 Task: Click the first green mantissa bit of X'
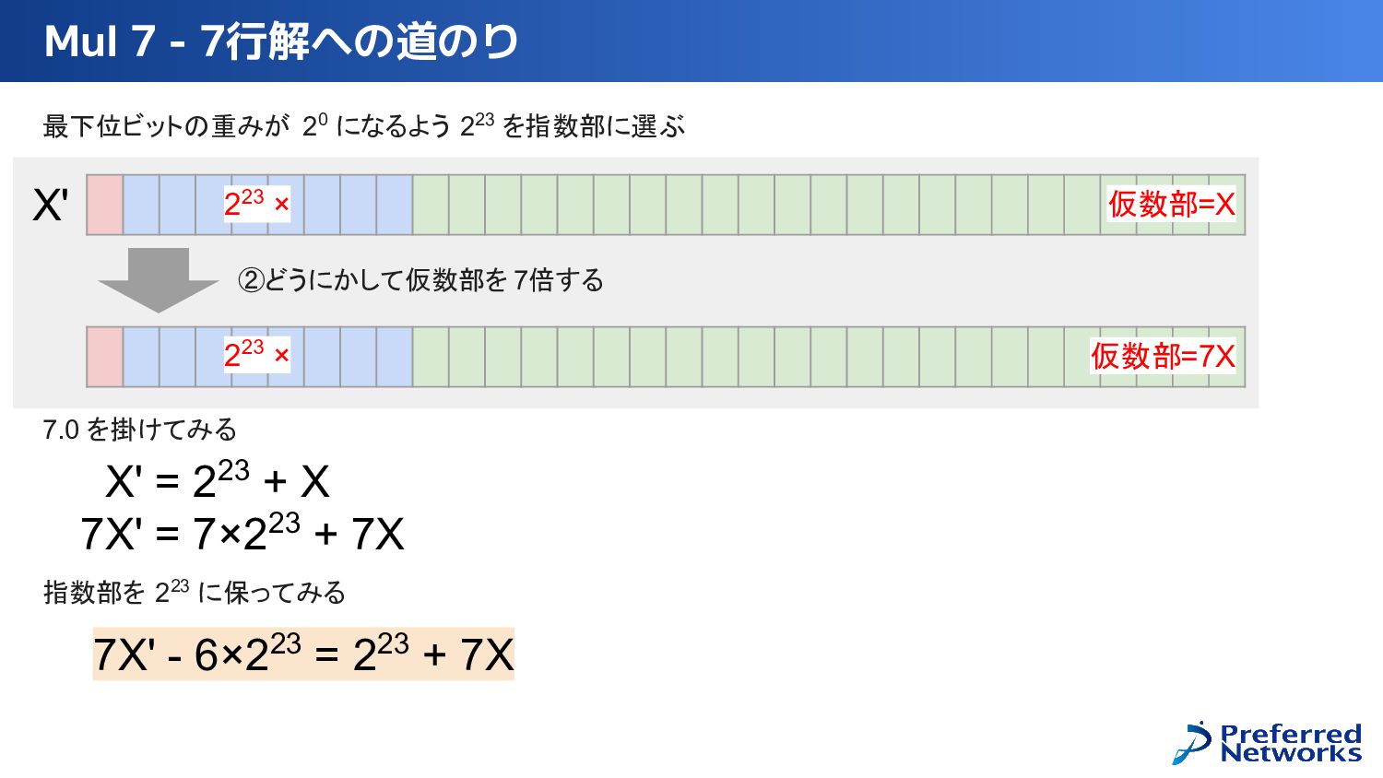[431, 205]
